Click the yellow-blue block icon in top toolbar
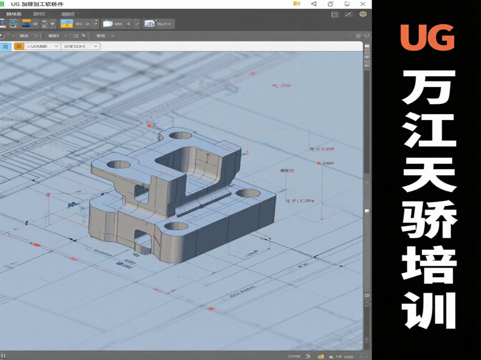The height and width of the screenshot is (360, 481). click(x=67, y=23)
